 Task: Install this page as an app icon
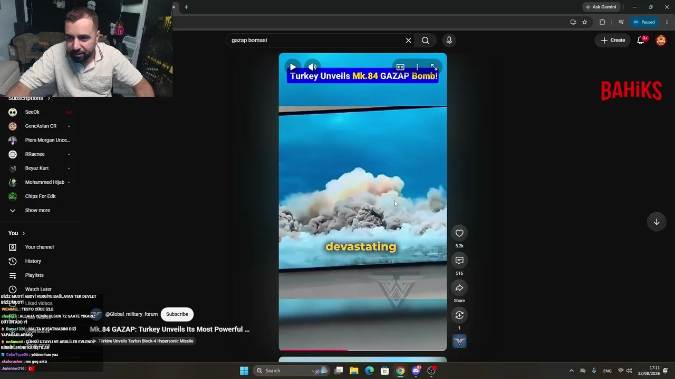573,22
